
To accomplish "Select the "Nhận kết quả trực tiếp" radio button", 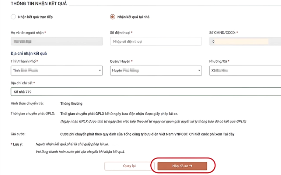I will pos(13,16).
